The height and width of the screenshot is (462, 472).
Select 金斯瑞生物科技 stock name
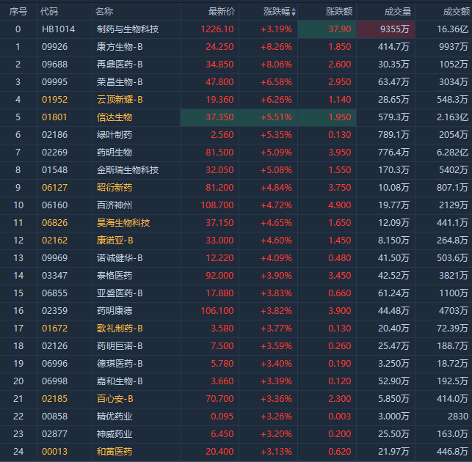pos(128,170)
